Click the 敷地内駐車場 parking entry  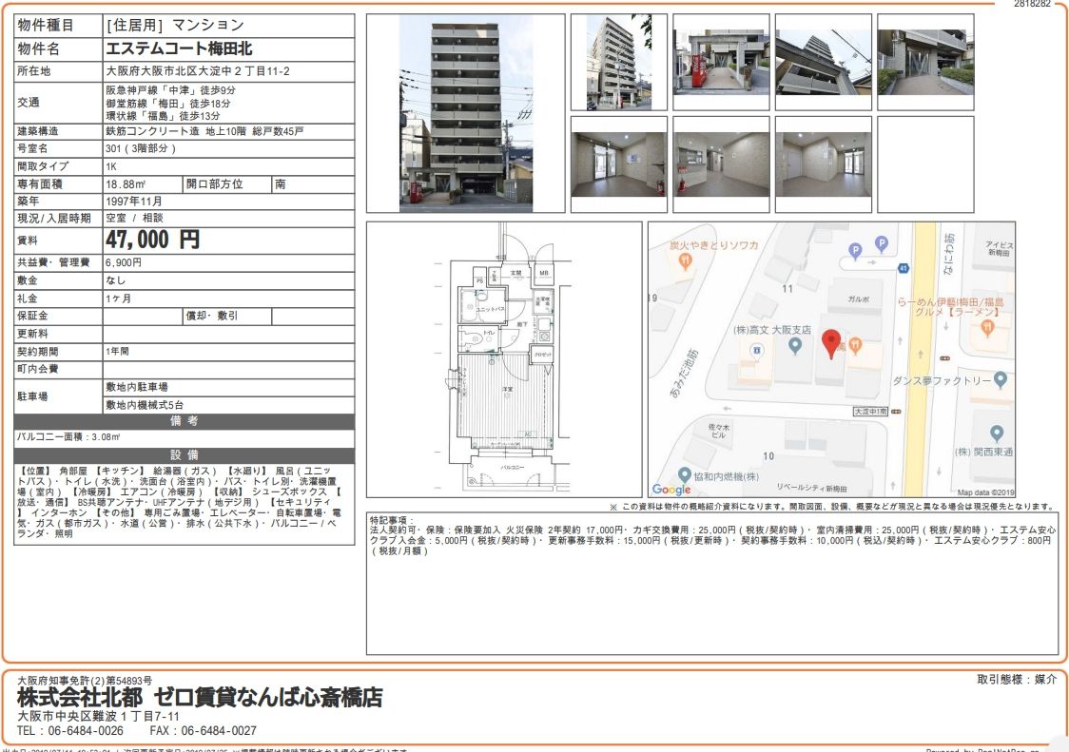136,387
